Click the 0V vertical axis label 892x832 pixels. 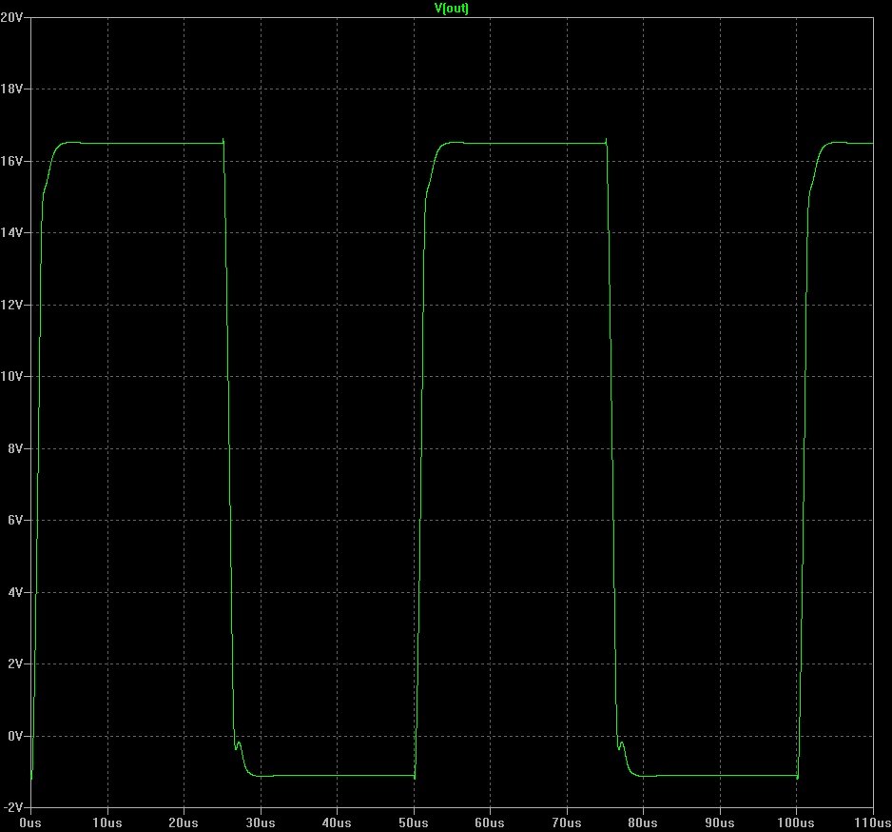(15, 736)
